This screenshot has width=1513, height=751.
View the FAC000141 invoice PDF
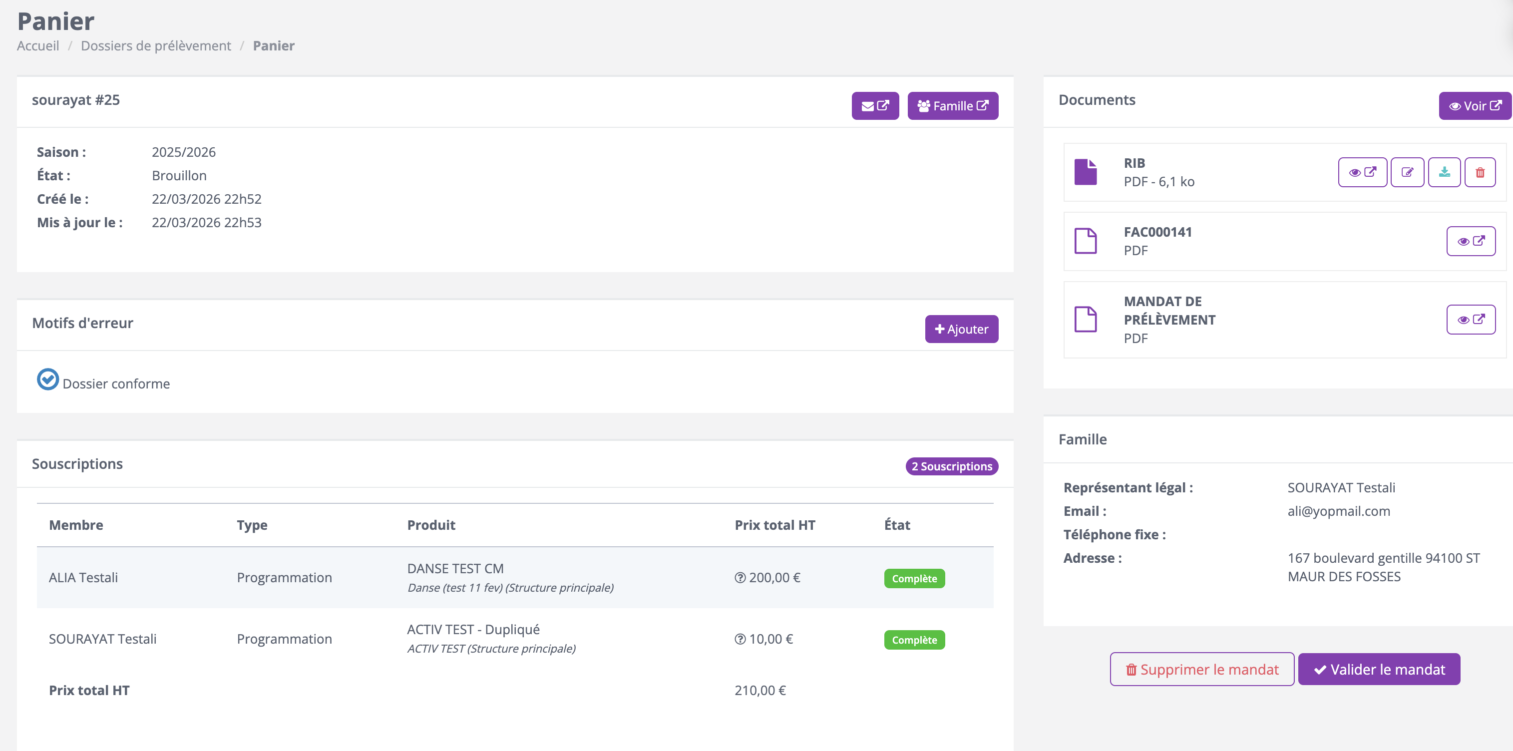tap(1470, 241)
